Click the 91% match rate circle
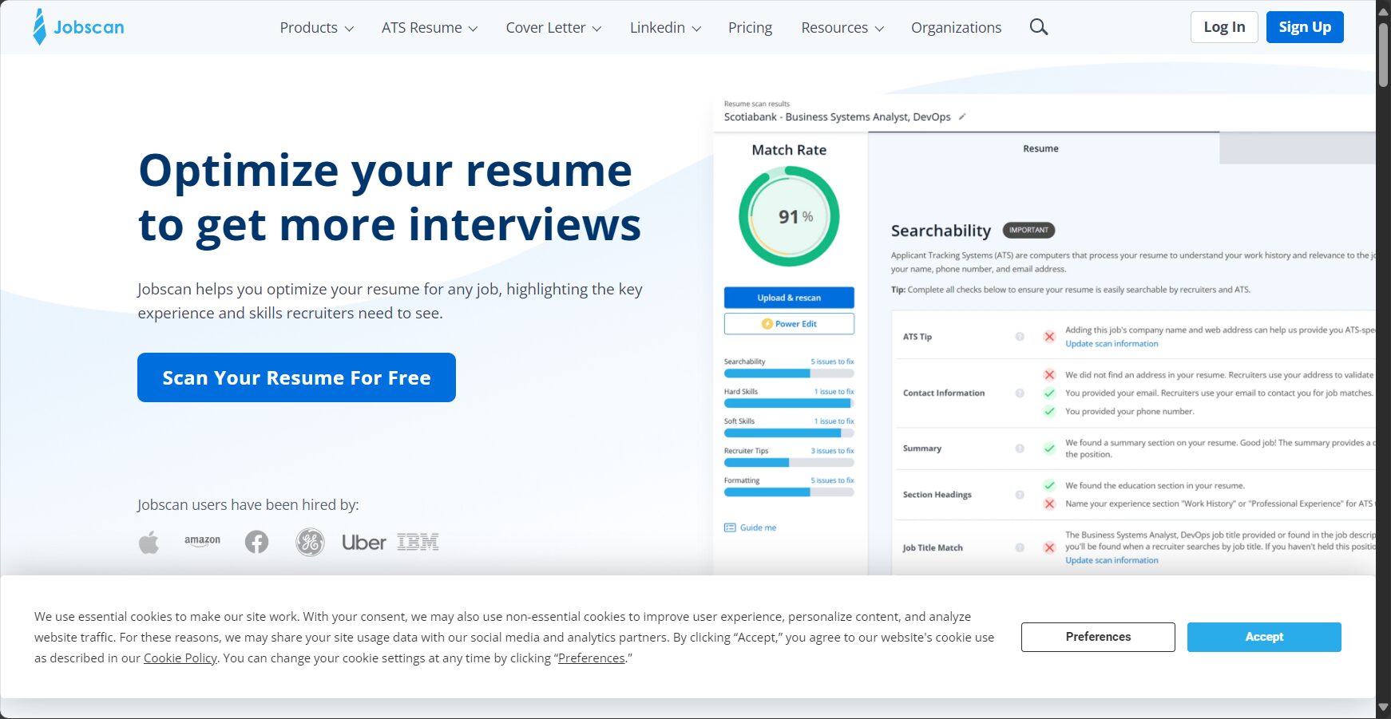The width and height of the screenshot is (1391, 719). click(789, 216)
